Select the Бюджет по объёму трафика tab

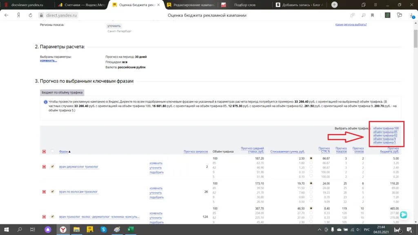[x=62, y=93]
